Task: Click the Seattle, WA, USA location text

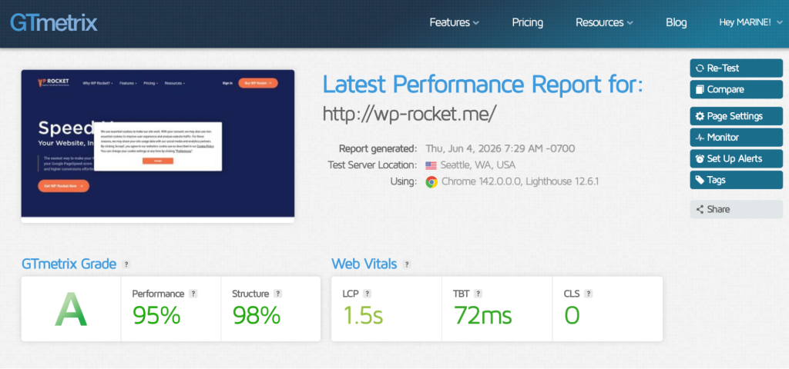Action: click(478, 165)
